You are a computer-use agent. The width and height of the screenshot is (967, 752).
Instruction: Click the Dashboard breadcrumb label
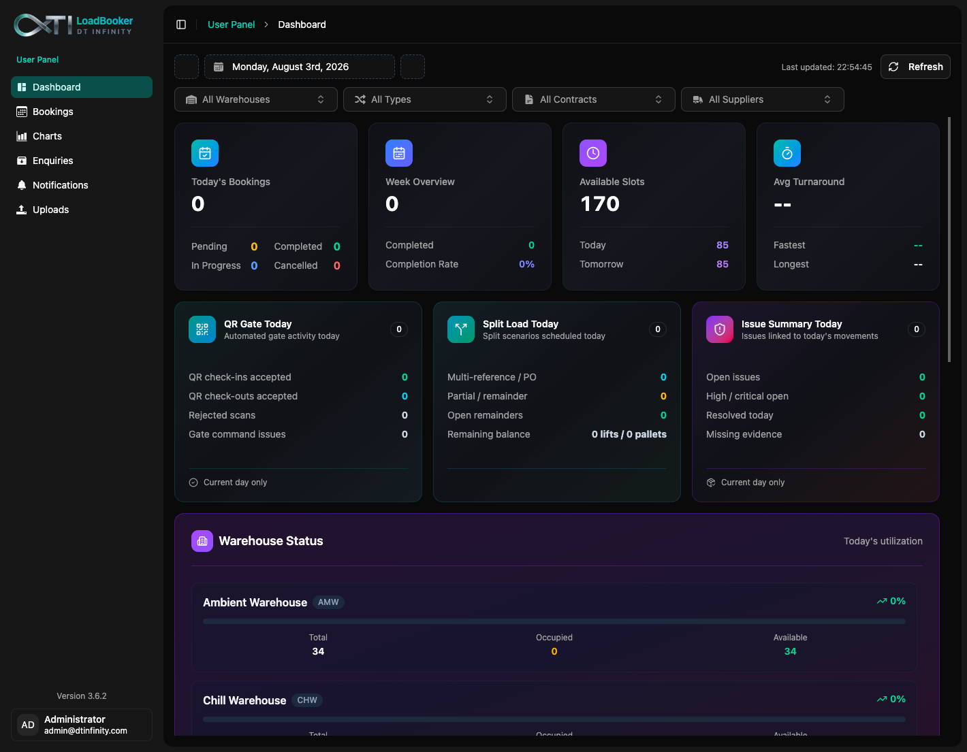click(302, 24)
